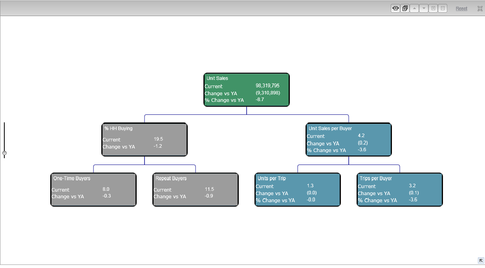Click the zoom slider handle on left edge
The image size is (485, 268).
click(4, 153)
